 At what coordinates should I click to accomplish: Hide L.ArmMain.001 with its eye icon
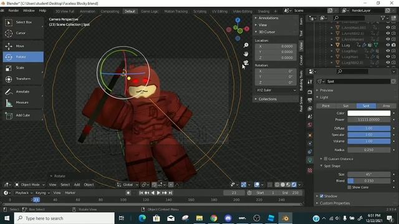click(x=388, y=27)
